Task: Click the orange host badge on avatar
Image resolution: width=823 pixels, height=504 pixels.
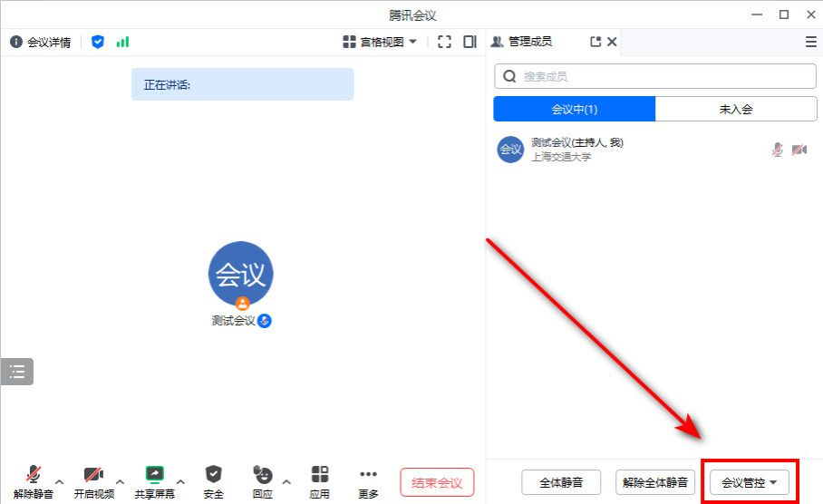Action: [242, 303]
